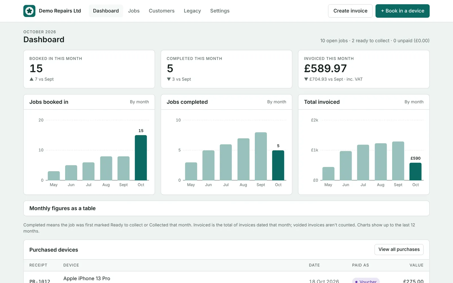Open the Dashboard nav tab
The height and width of the screenshot is (283, 453).
pyautogui.click(x=106, y=11)
